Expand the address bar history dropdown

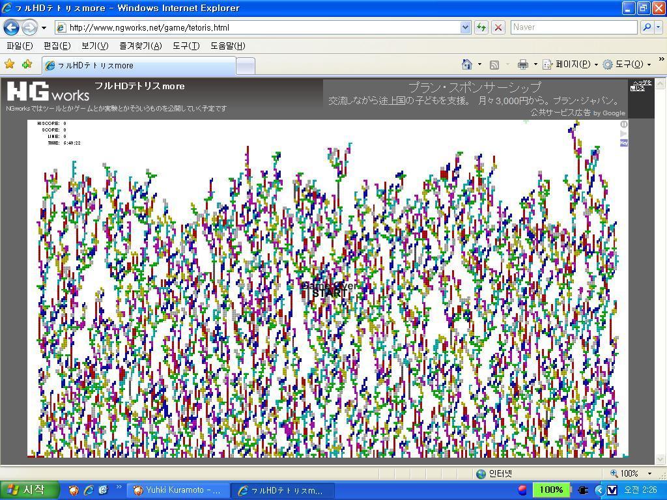[465, 27]
